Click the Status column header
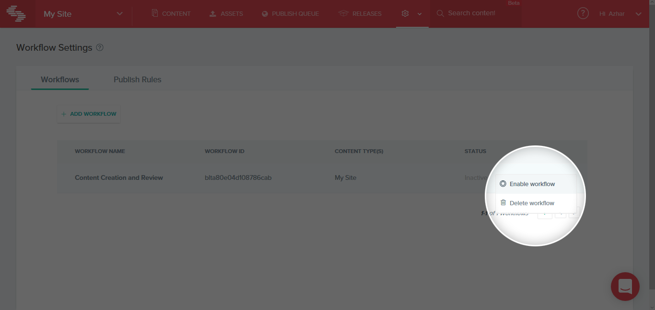Viewport: 655px width, 310px height. click(x=475, y=151)
